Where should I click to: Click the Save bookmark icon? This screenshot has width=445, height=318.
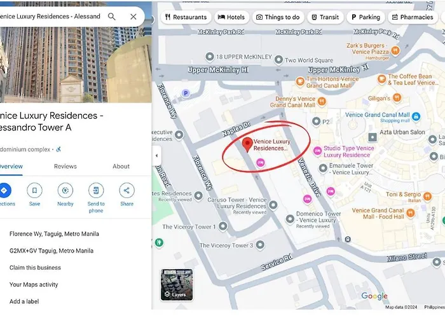(34, 191)
